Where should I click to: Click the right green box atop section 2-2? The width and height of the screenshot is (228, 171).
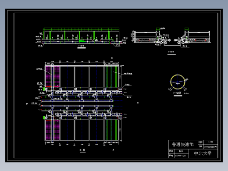click(186, 29)
